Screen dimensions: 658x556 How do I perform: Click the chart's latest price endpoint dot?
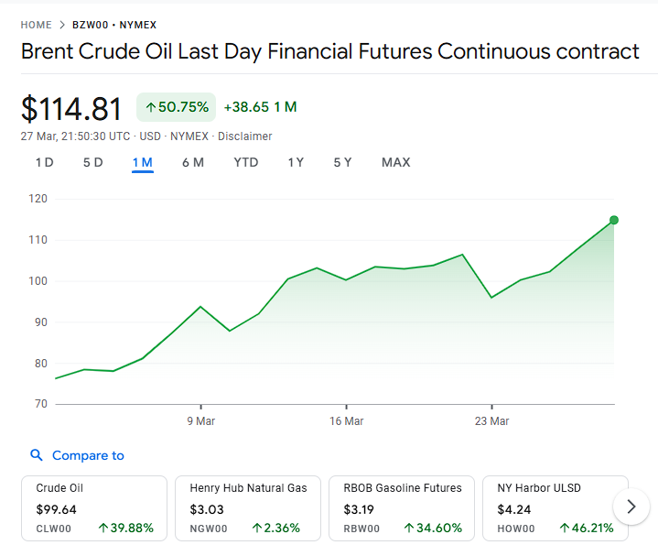[x=613, y=220]
